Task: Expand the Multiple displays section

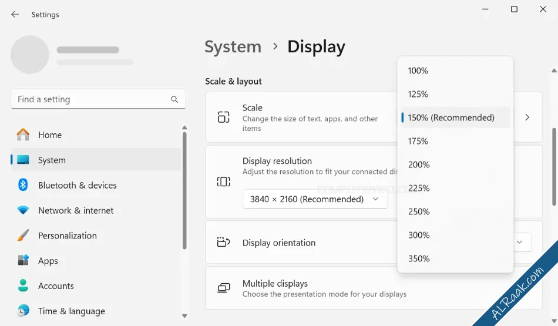Action: point(374,288)
